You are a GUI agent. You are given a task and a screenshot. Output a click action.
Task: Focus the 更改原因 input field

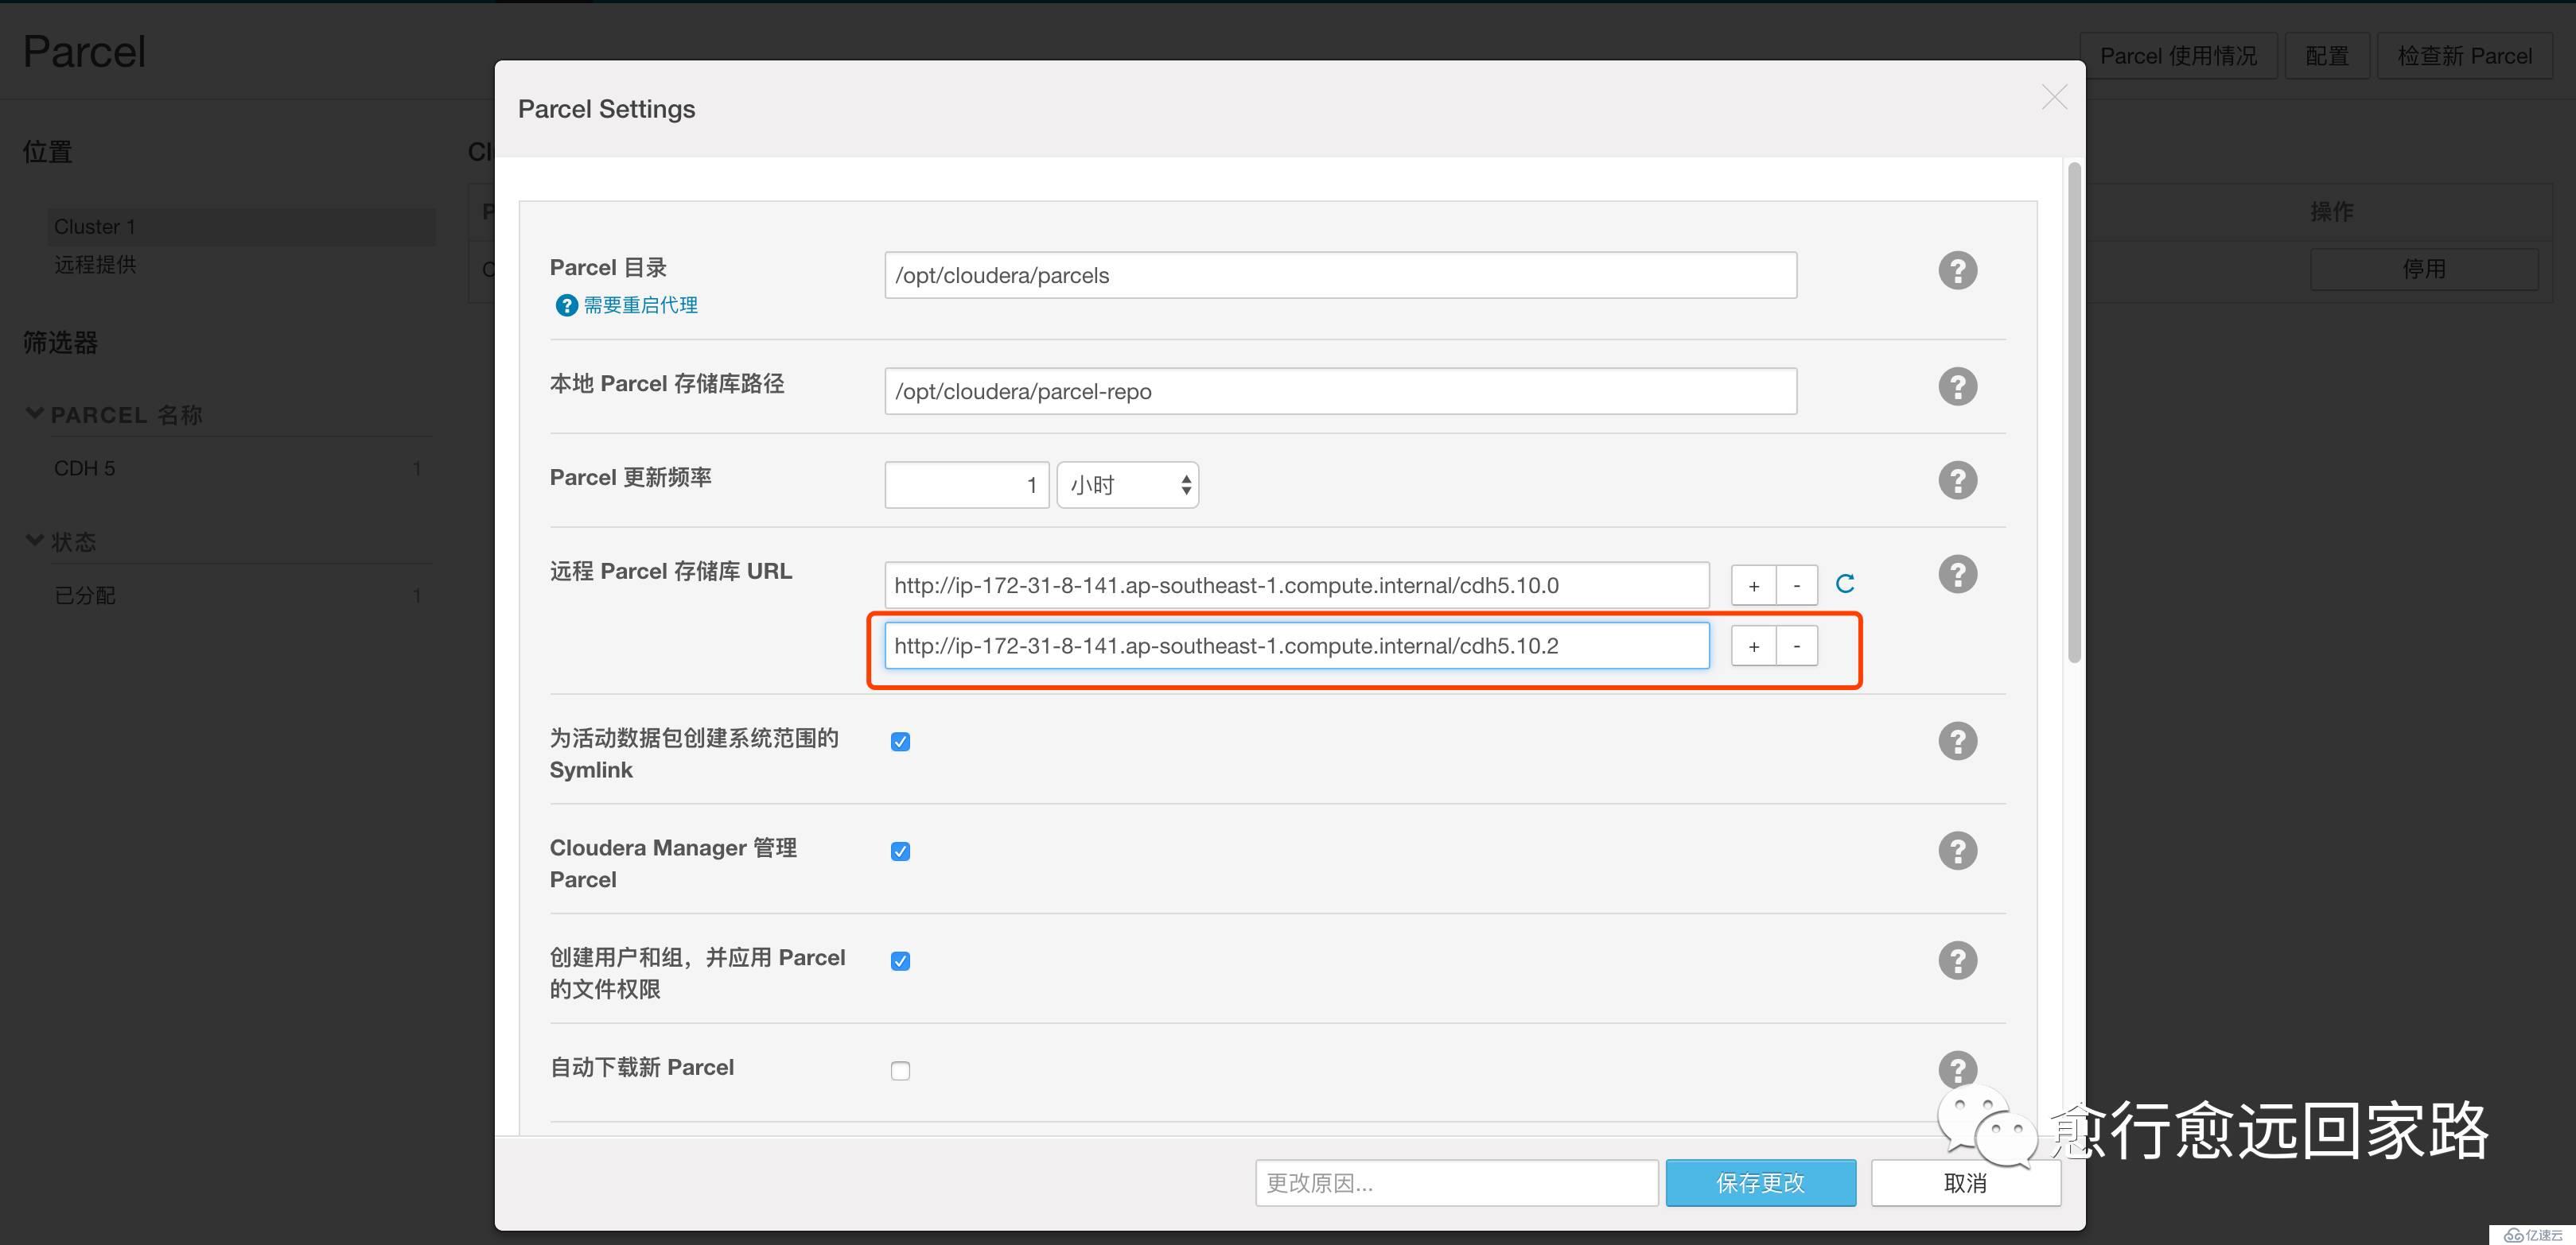[x=1456, y=1183]
